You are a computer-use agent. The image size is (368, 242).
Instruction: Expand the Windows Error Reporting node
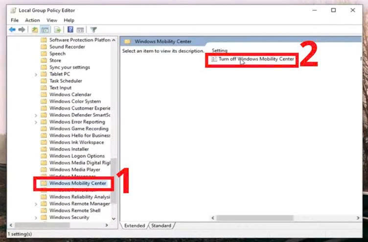pyautogui.click(x=36, y=122)
